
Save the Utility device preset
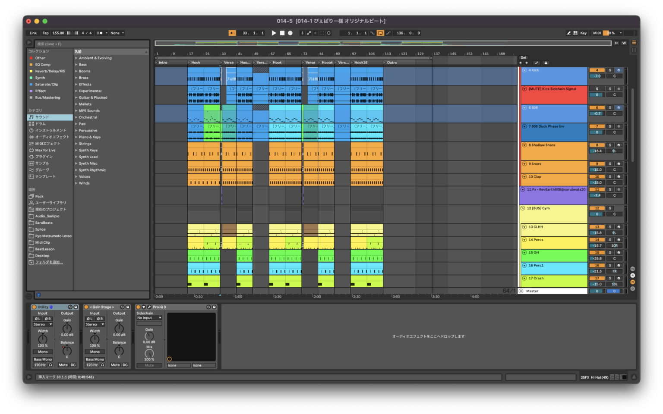[x=76, y=307]
